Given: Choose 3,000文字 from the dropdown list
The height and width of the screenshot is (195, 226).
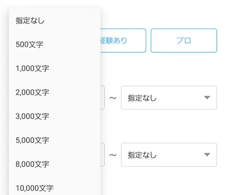Looking at the screenshot, I should (32, 116).
